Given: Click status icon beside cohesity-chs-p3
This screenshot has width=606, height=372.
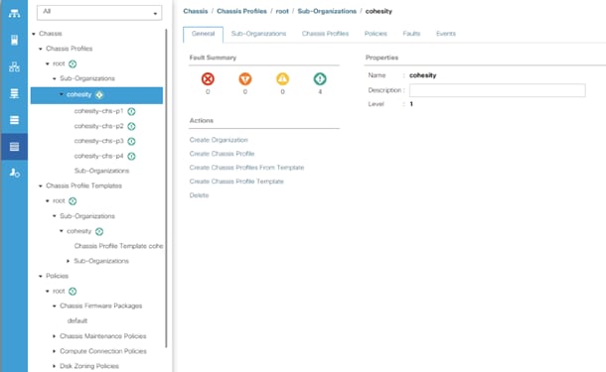Looking at the screenshot, I should pos(131,141).
